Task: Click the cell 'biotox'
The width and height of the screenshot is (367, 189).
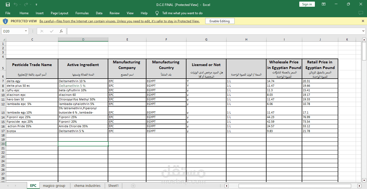Action: (x=32, y=131)
